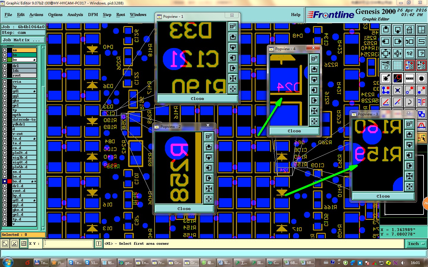Image resolution: width=428 pixels, height=267 pixels.
Task: Click the pan right view icon
Action: [x=398, y=42]
